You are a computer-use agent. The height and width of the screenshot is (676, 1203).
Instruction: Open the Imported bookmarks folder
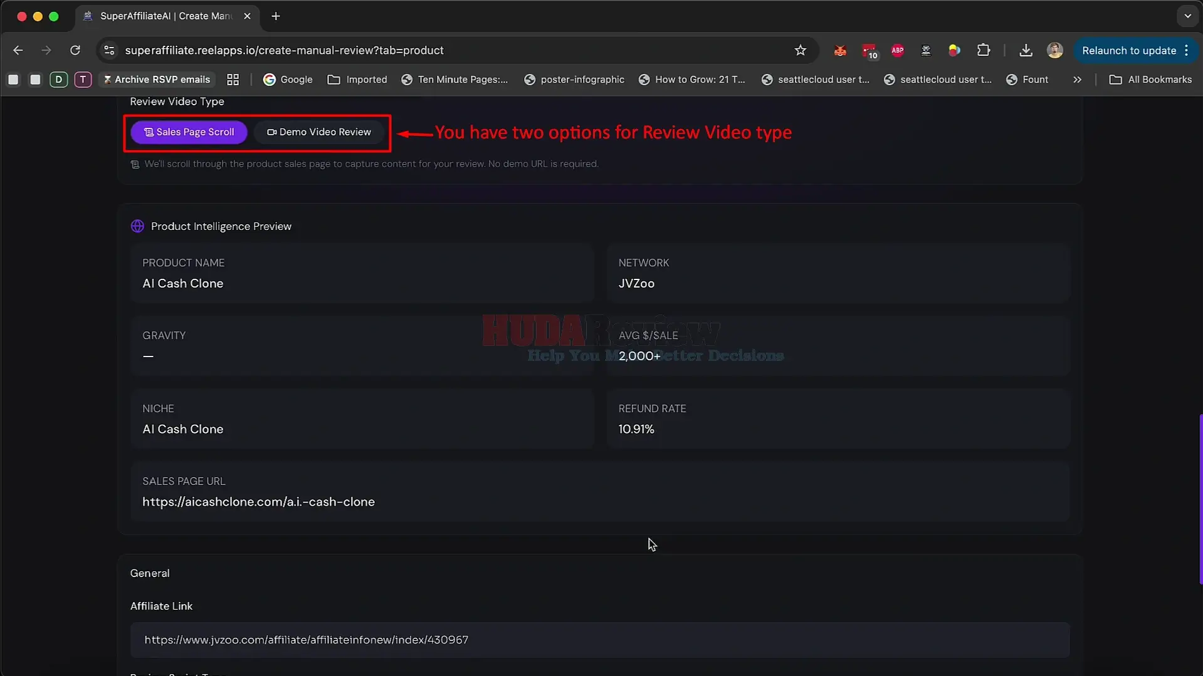click(357, 80)
